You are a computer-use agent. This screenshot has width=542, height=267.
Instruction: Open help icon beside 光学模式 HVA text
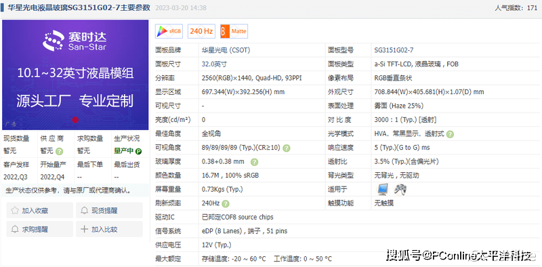click(450, 134)
